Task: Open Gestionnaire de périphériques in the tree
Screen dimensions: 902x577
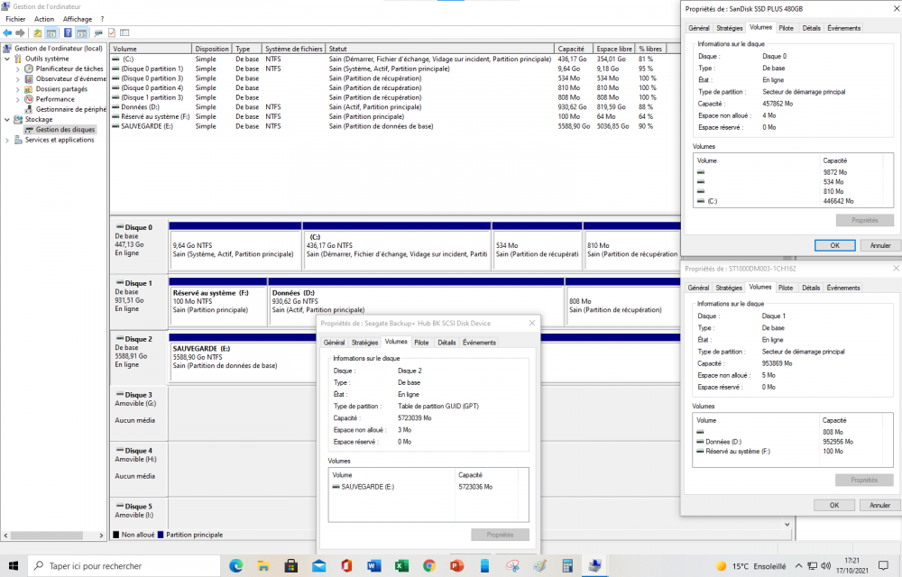Action: [70, 109]
